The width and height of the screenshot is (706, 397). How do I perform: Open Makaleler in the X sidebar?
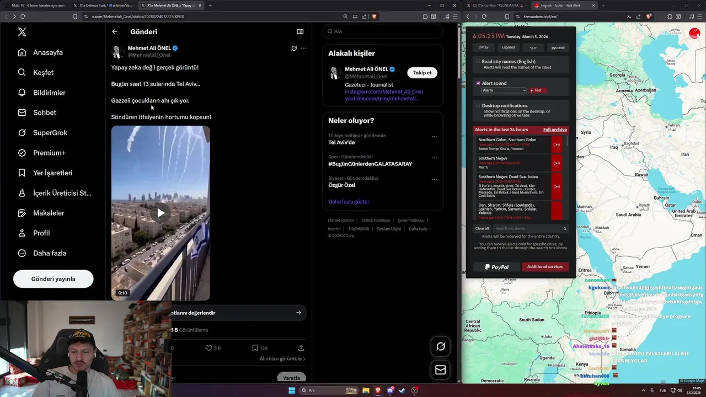[41, 213]
